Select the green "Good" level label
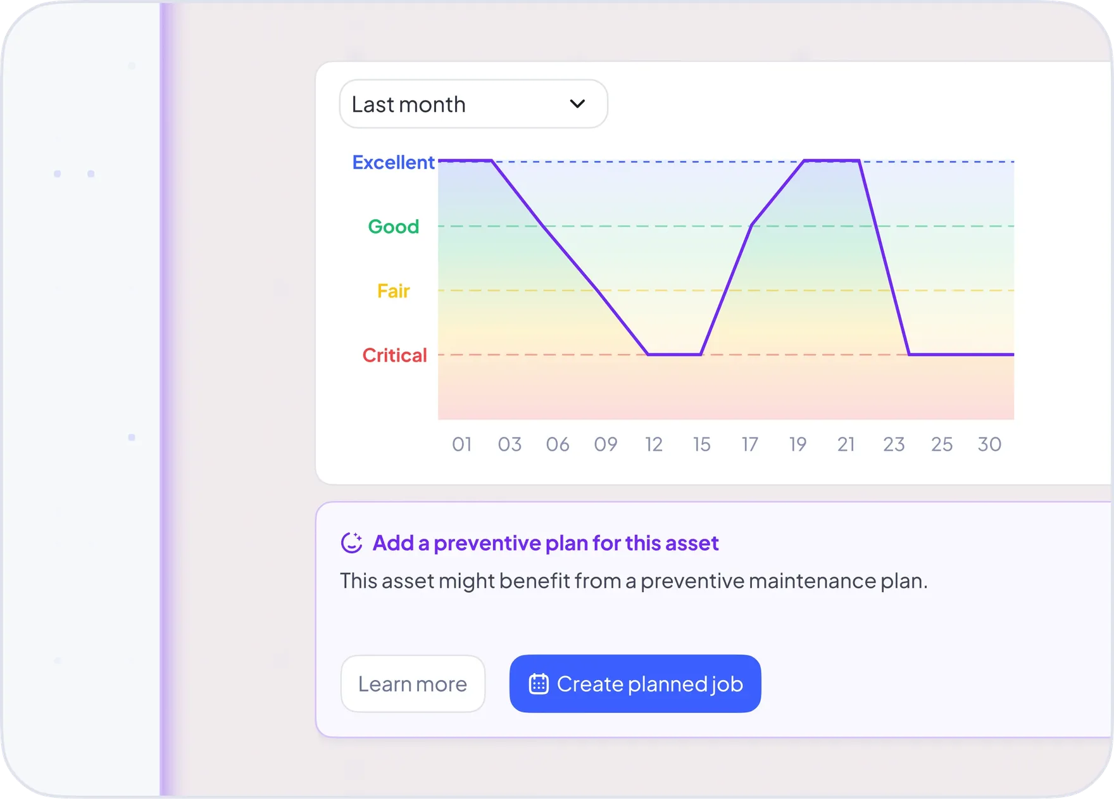This screenshot has height=799, width=1114. (x=393, y=226)
